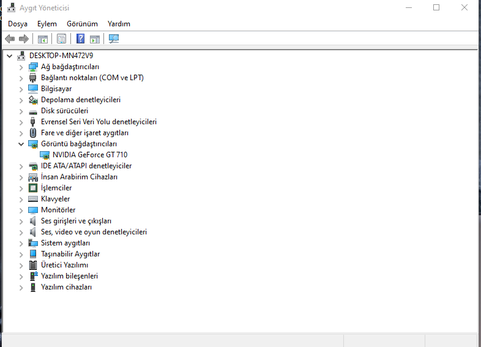481x347 pixels.
Task: Expand Bağlantı noktaları (COM ve LPT) chevron
Action: [x=21, y=78]
